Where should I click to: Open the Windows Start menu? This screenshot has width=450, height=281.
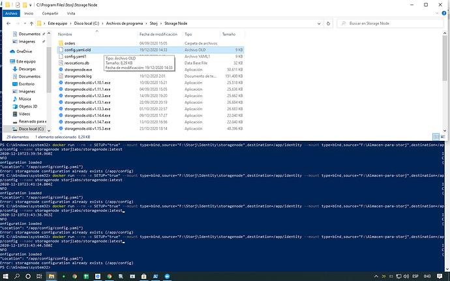click(x=5, y=276)
